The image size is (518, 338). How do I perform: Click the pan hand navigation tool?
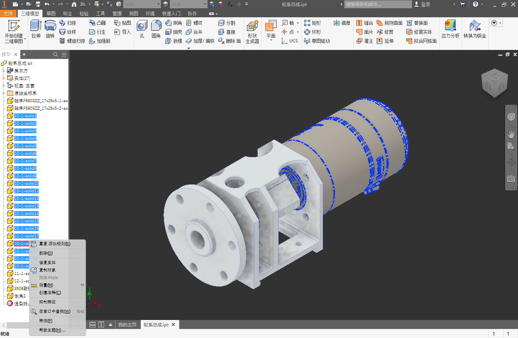[511, 134]
